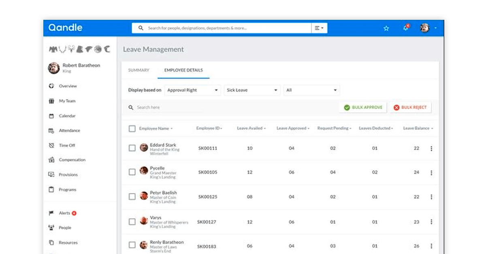Open the Calendar icon in sidebar
The height and width of the screenshot is (254, 486).
coord(51,116)
